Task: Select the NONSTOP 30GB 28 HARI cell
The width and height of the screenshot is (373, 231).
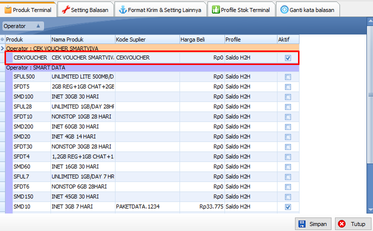Action: 83,146
